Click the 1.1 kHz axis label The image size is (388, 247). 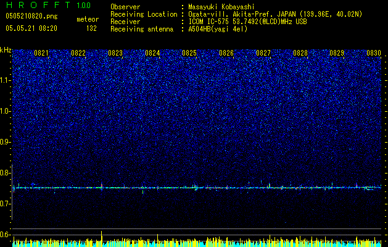(6, 80)
